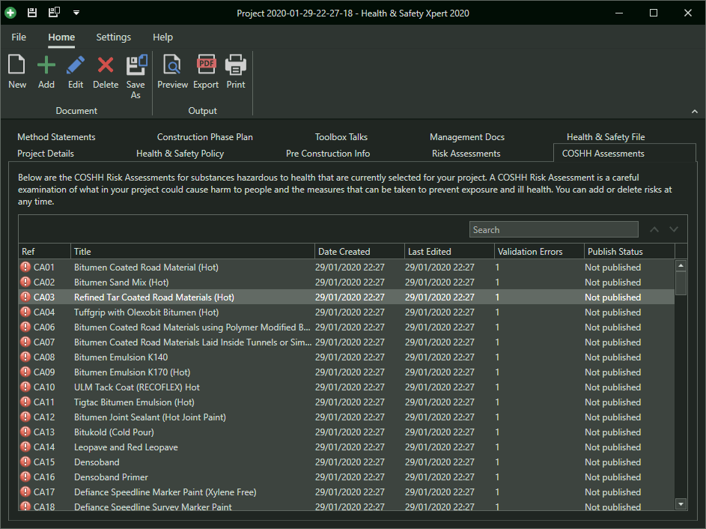This screenshot has width=706, height=529.
Task: Open the Toolbox Talks tab
Action: pos(341,137)
